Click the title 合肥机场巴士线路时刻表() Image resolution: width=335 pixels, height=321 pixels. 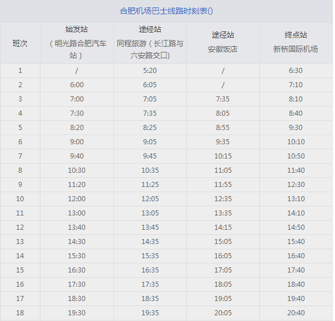coord(166,11)
